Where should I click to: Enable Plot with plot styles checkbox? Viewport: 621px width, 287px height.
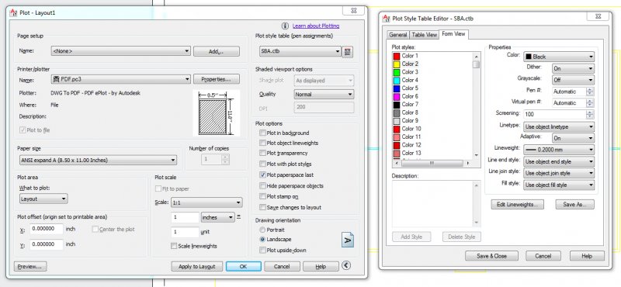point(262,164)
